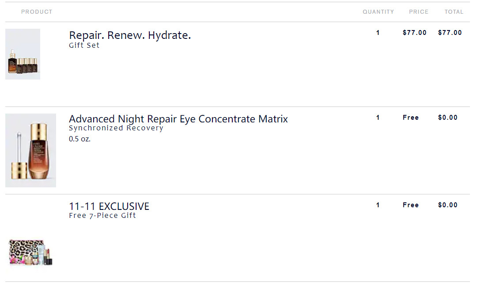Click the PRICE column header
The width and height of the screenshot is (481, 285).
pyautogui.click(x=418, y=12)
